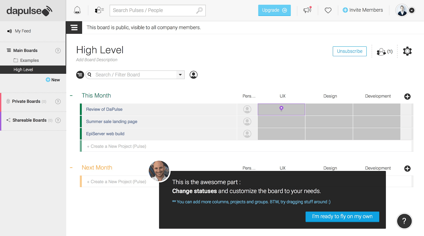
Task: Click the board subscribers icon
Action: coord(384,52)
